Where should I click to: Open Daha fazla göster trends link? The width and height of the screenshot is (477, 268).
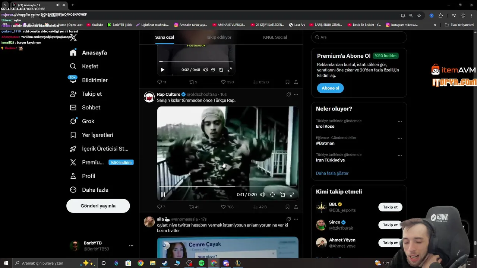pyautogui.click(x=332, y=173)
